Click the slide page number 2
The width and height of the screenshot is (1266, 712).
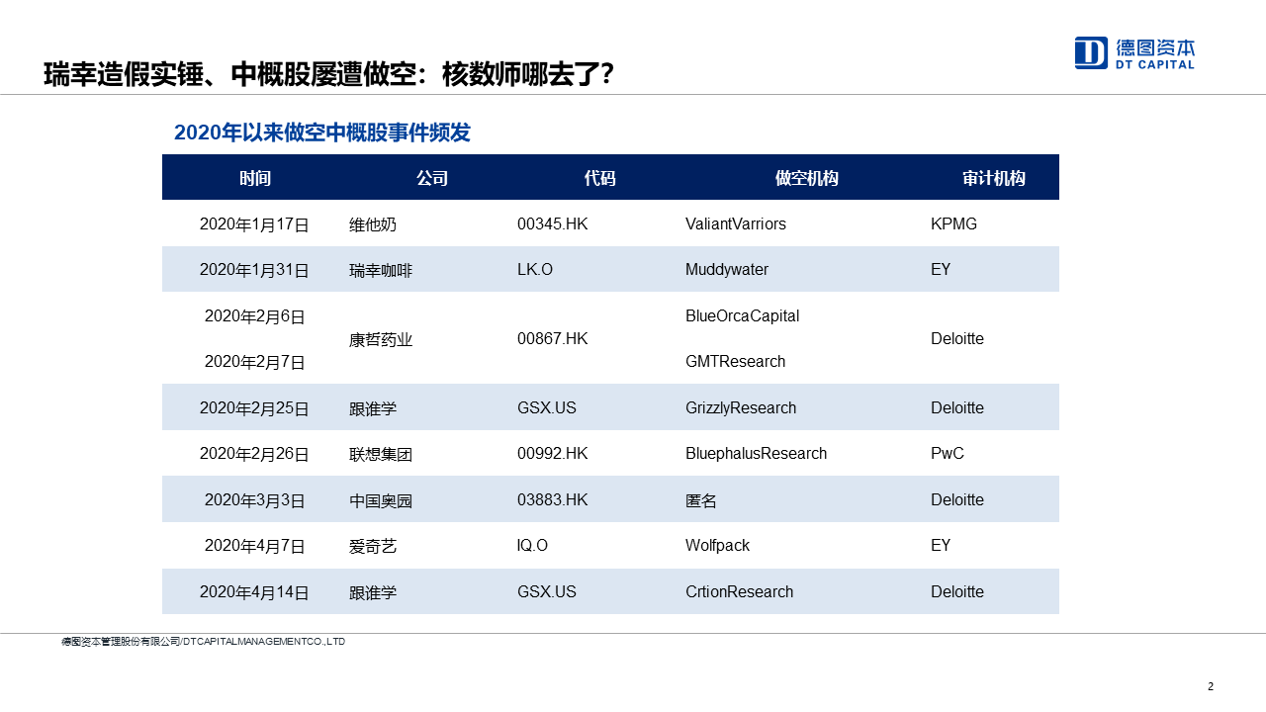pyautogui.click(x=1211, y=686)
